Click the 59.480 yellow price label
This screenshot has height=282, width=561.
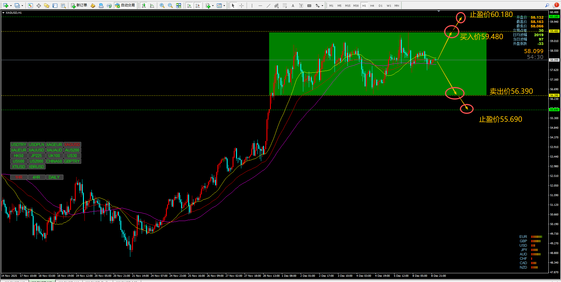pos(554,31)
